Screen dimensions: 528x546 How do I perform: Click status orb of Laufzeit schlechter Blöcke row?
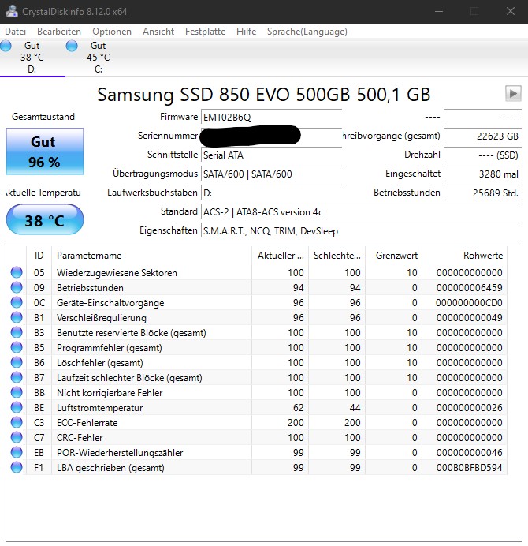click(x=17, y=377)
